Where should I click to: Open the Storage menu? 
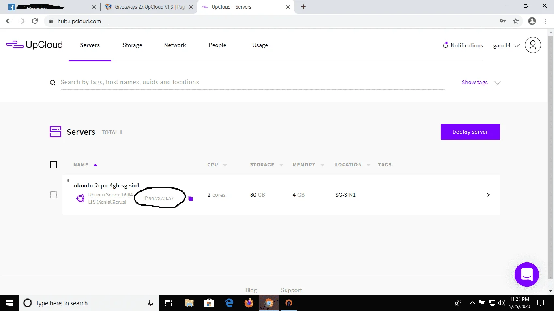tap(132, 45)
